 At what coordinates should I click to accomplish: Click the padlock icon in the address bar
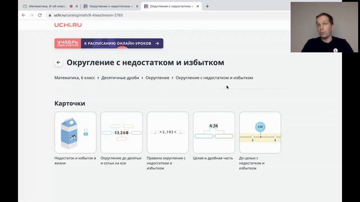click(49, 15)
